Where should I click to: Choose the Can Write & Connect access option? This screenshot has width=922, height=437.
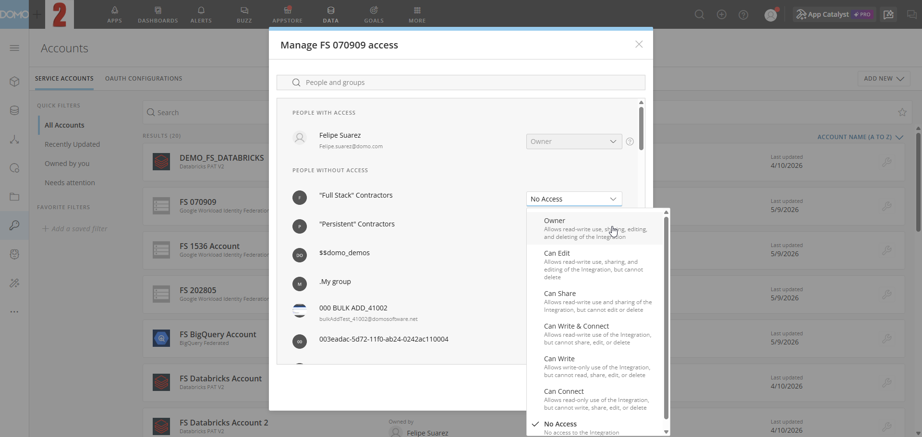(594, 334)
